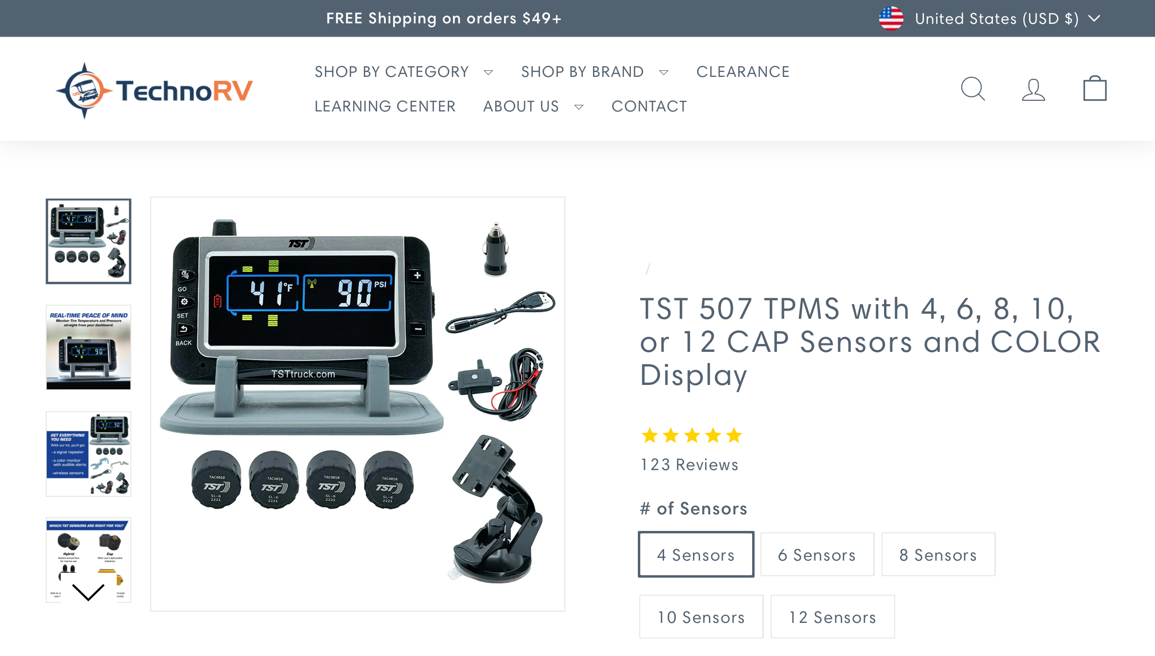Select the 6 Sensors option
This screenshot has width=1155, height=656.
tap(817, 554)
